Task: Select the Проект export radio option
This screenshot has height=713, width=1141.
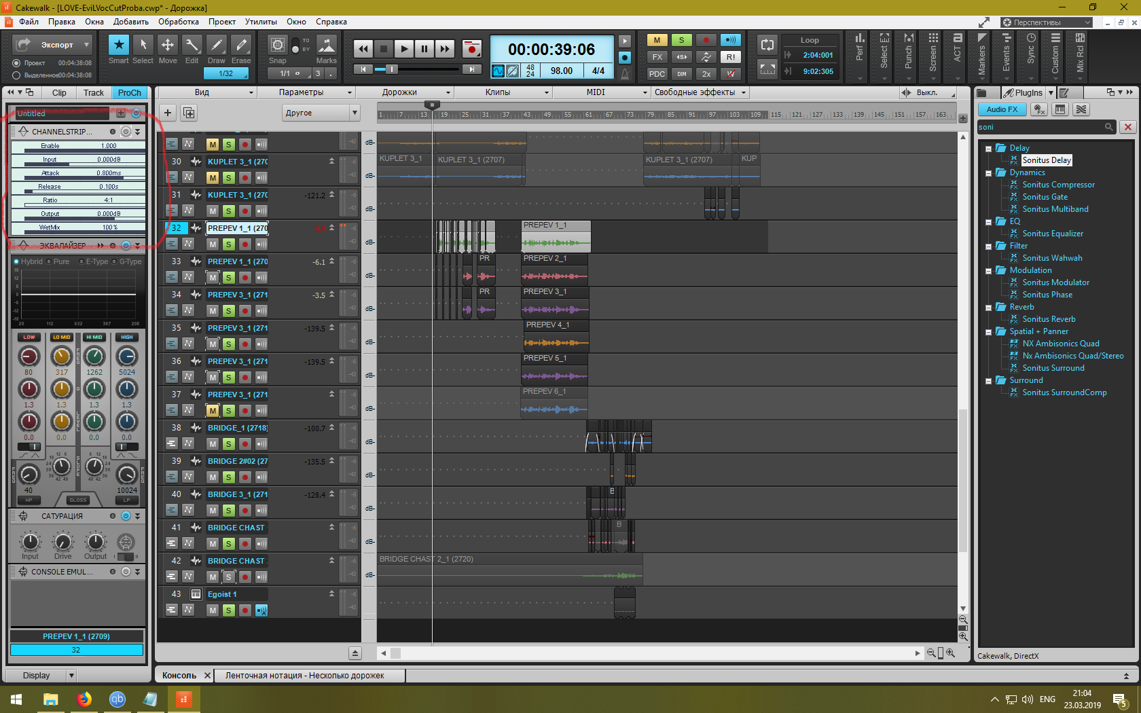Action: click(x=16, y=63)
